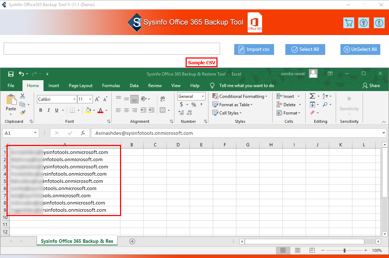
Task: Toggle Bold formatting
Action: (41, 110)
